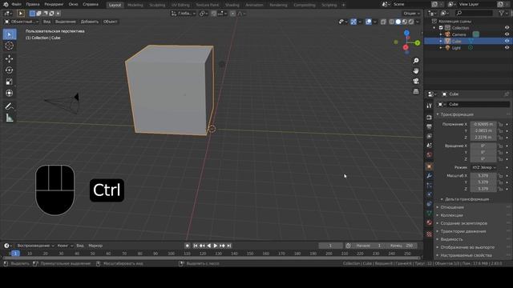Open the pivot point dropdown
Image resolution: width=513 pixels, height=288 pixels.
pos(204,14)
